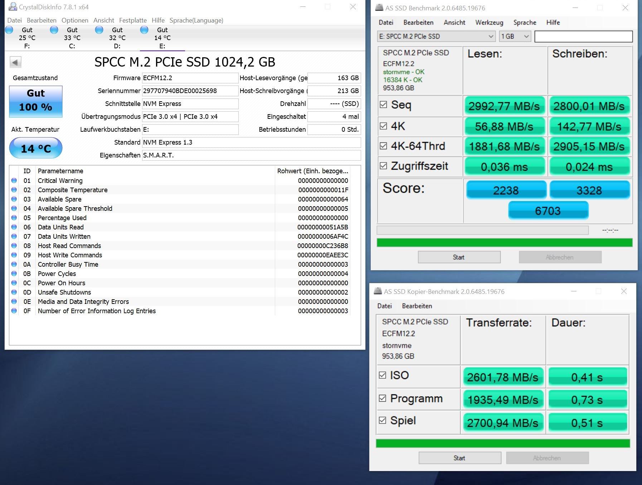
Task: Click status orb for Data Units Read row
Action: pos(14,227)
